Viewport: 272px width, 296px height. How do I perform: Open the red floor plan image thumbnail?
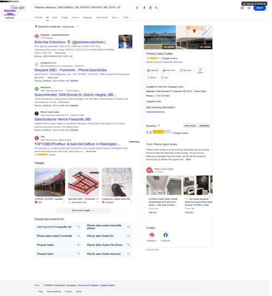(83, 182)
